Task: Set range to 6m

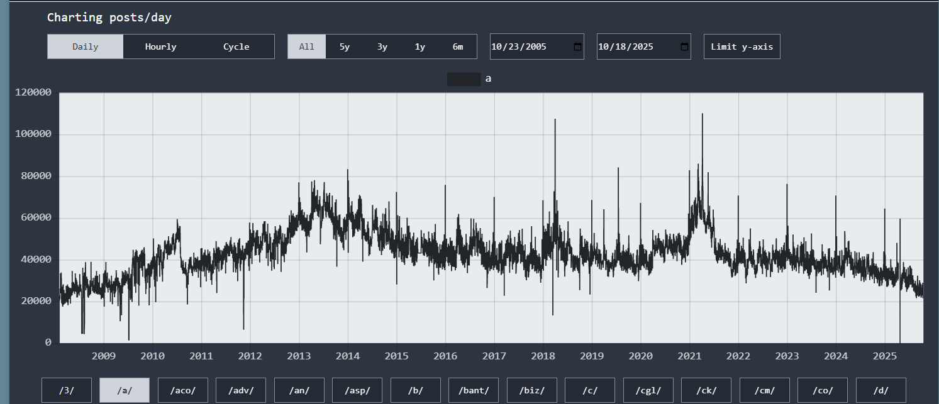Action: tap(458, 46)
